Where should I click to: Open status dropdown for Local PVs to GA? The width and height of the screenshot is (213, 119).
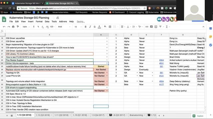[x=107, y=76]
